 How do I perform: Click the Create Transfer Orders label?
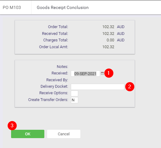(48, 100)
